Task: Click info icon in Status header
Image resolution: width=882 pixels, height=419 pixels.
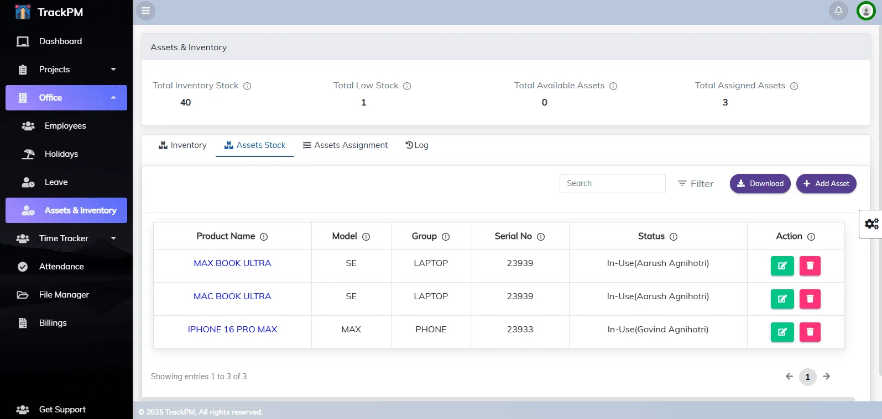Action: tap(674, 237)
